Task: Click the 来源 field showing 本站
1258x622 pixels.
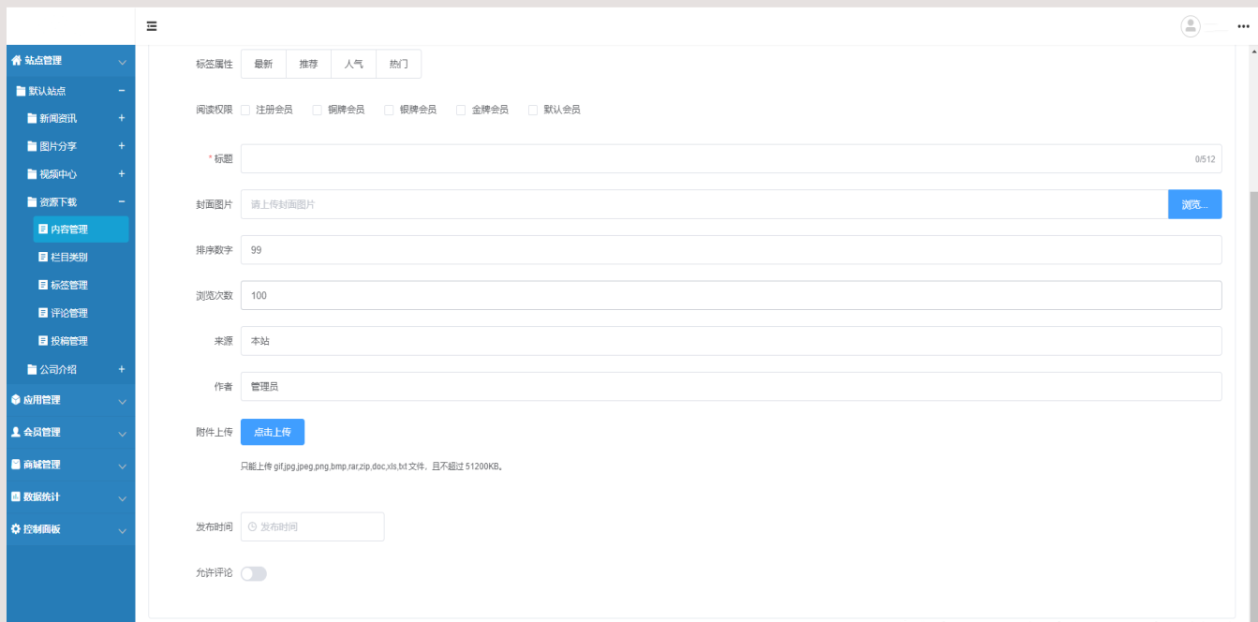Action: 731,341
